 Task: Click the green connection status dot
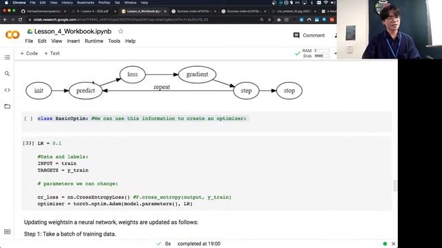(x=385, y=244)
